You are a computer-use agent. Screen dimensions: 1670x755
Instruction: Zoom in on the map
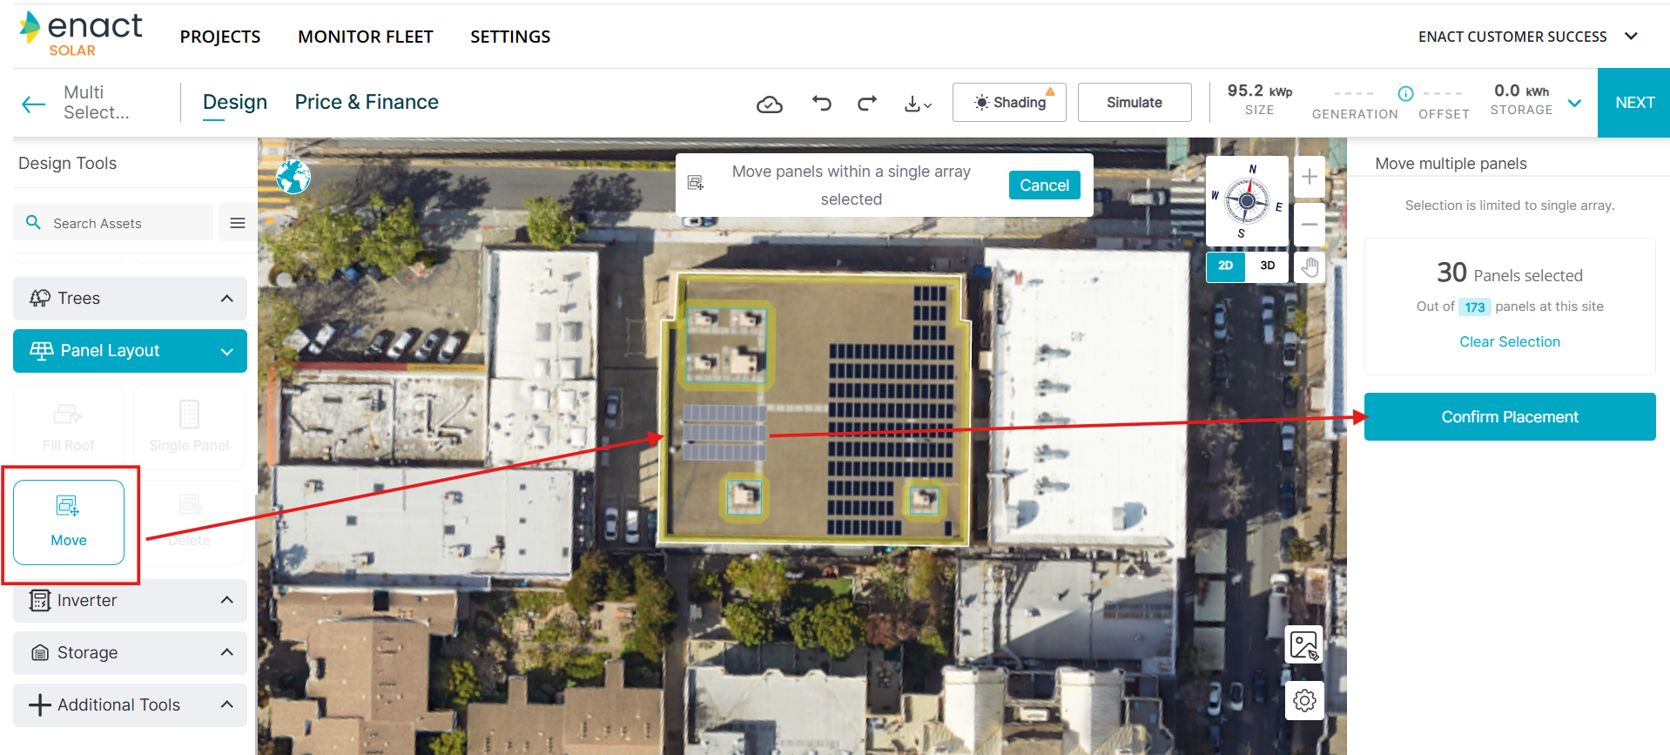point(1309,178)
